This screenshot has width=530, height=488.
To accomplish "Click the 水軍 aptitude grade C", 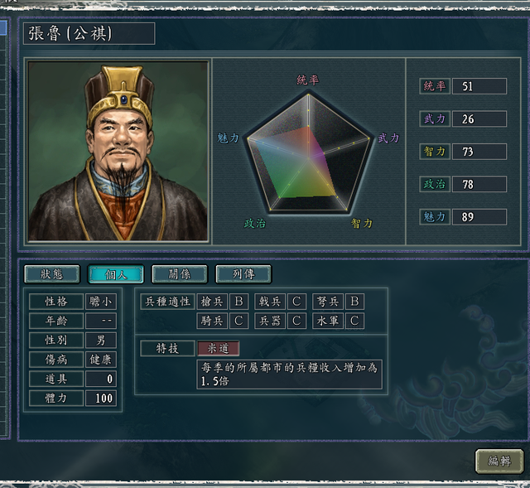I will [354, 321].
